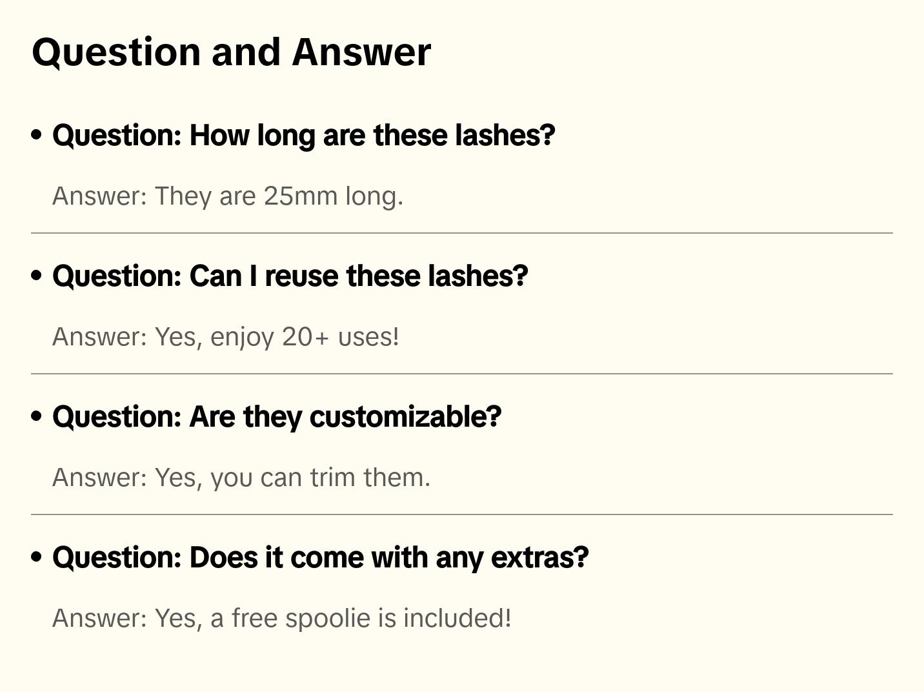Click the bullet beside the customizable question

pyautogui.click(x=37, y=416)
